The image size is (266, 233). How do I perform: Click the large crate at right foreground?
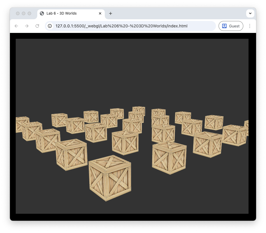[169, 158]
